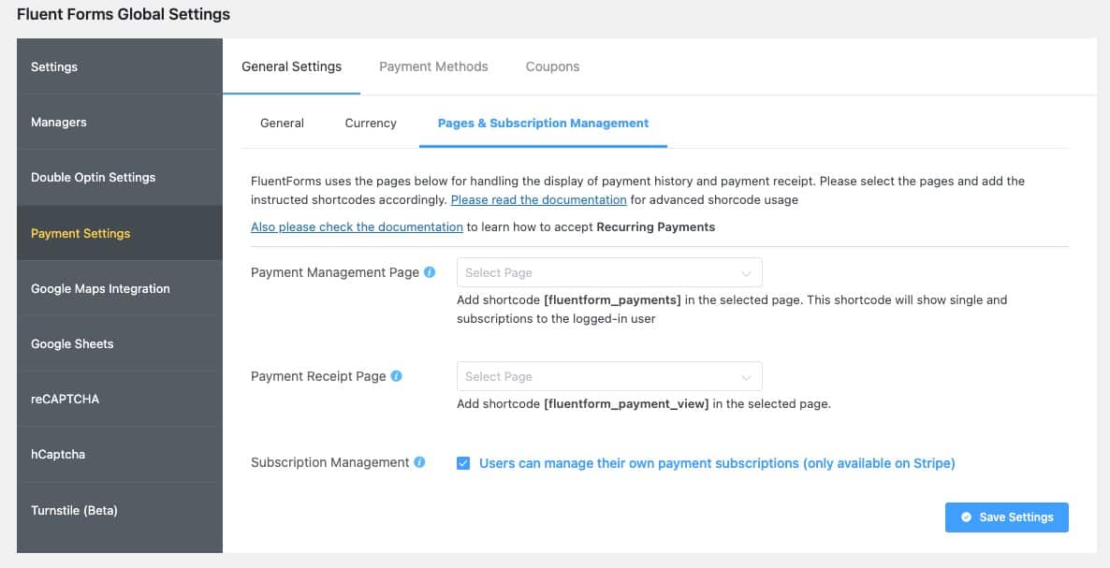Click chevron arrow in Payment Receipt dropdown
Screen dimensions: 1110x568
pyautogui.click(x=746, y=378)
